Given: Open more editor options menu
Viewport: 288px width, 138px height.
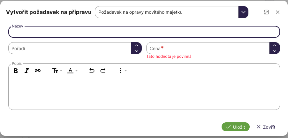Looking at the screenshot, I should [122, 71].
